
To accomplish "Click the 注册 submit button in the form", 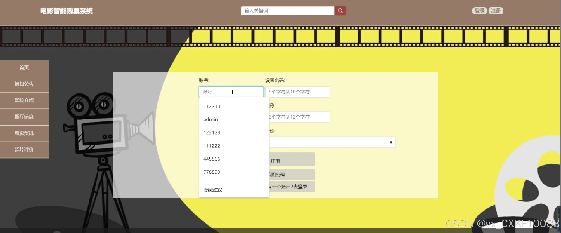I will [292, 159].
